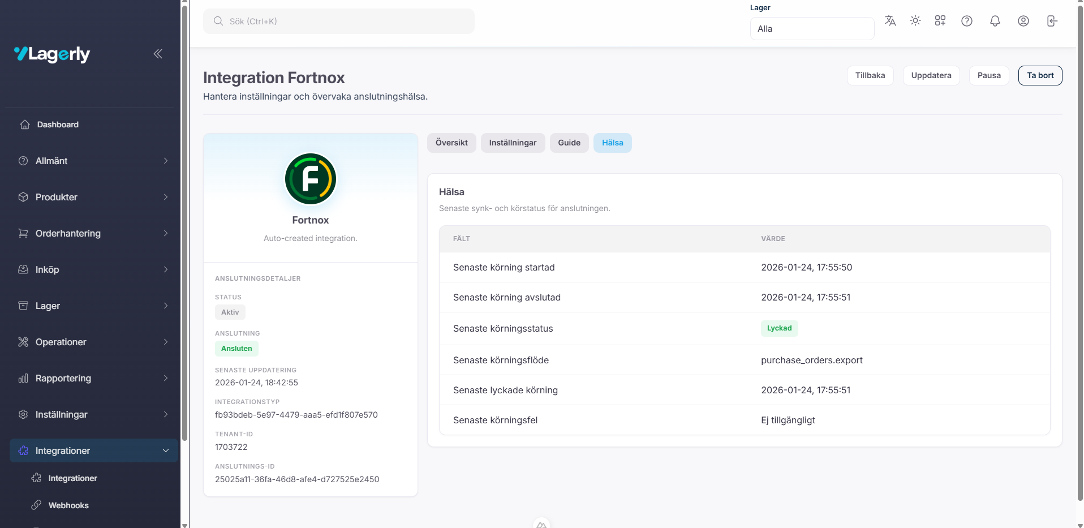Viewport: 1084px width, 528px height.
Task: Open the user account icon
Action: (x=1023, y=21)
